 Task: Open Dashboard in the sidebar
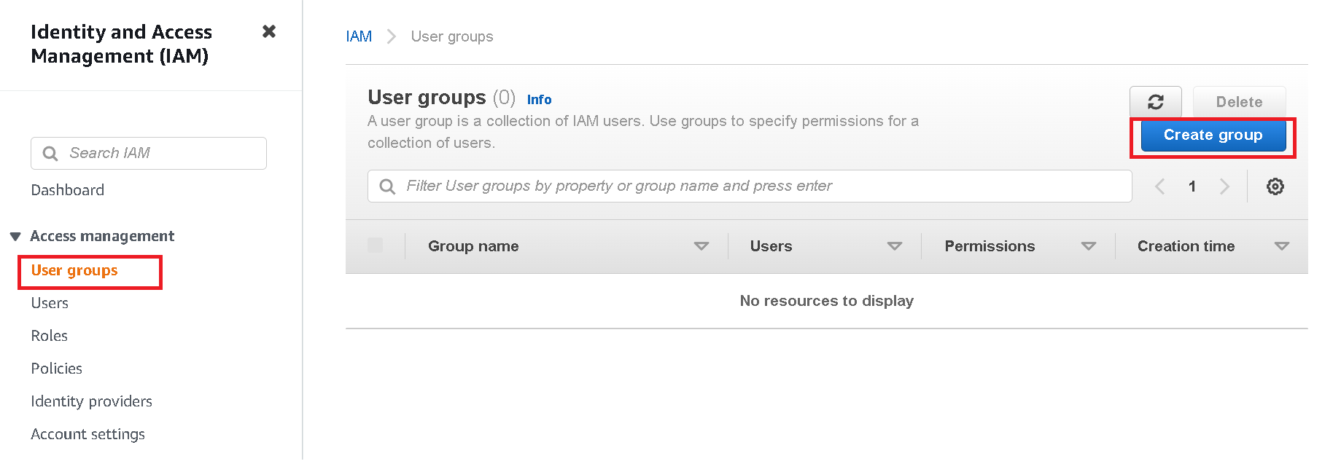pos(67,190)
